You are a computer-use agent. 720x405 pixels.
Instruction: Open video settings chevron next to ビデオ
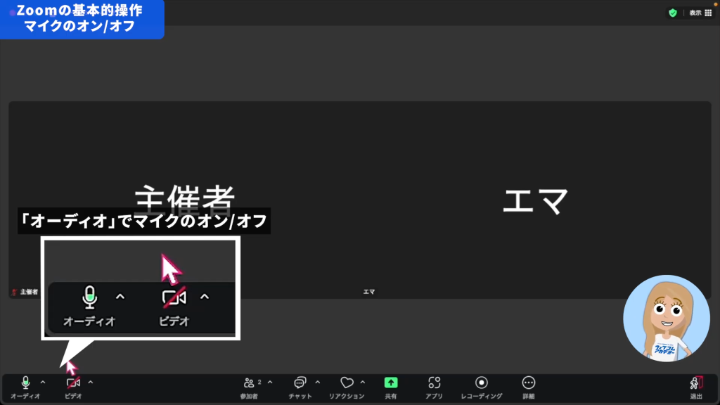[x=90, y=382]
